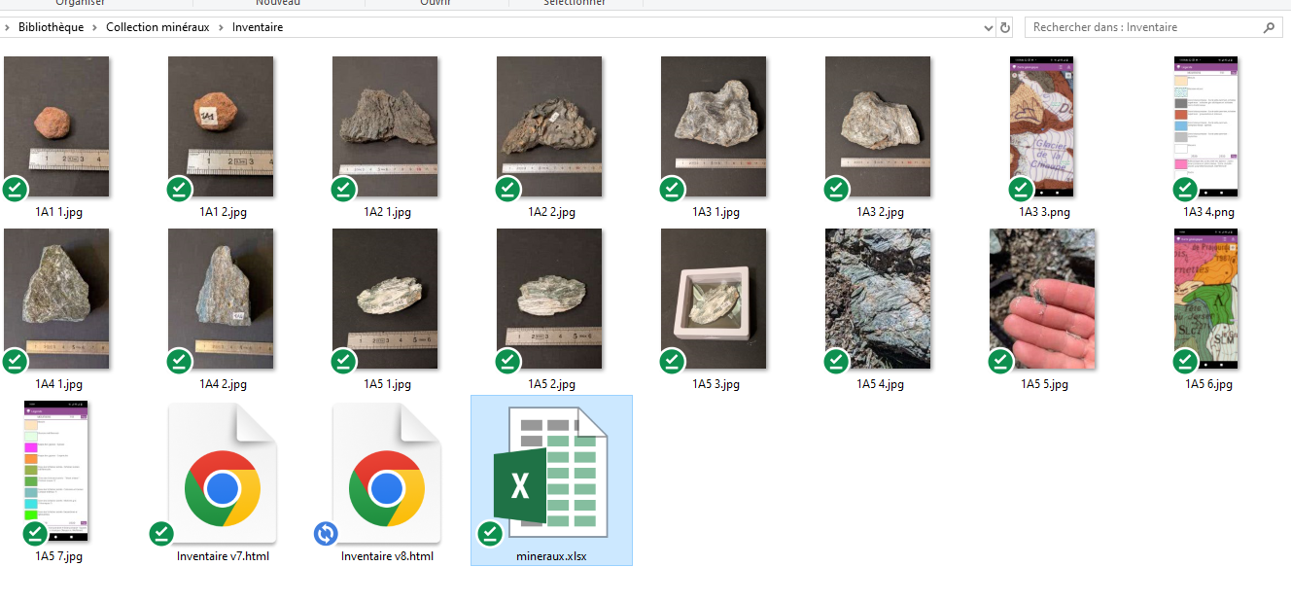Click sync pending badge on Inventaire v8.html
Image resolution: width=1291 pixels, height=602 pixels.
point(327,533)
